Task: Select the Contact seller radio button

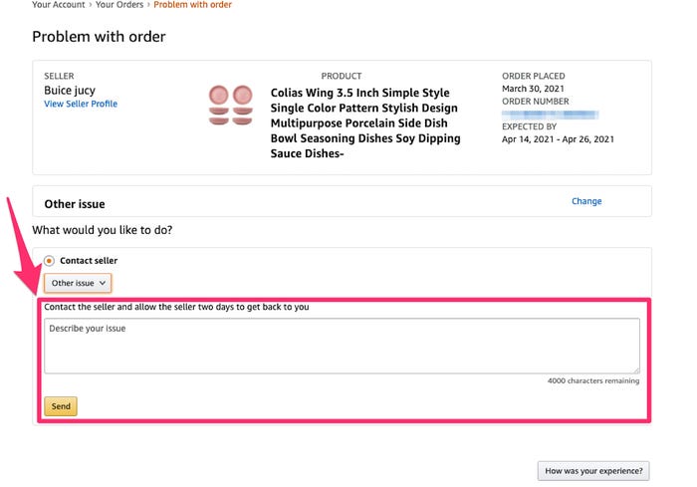Action: tap(49, 261)
